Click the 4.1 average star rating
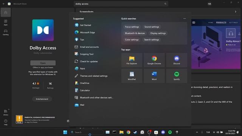242x136 pixels. point(36,85)
